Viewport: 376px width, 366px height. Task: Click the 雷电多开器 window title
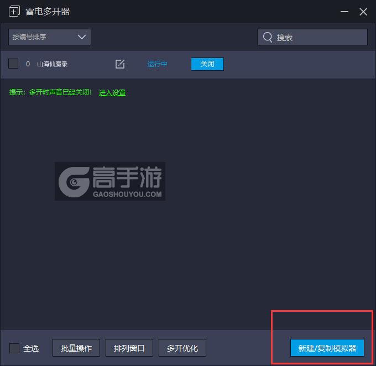click(48, 12)
